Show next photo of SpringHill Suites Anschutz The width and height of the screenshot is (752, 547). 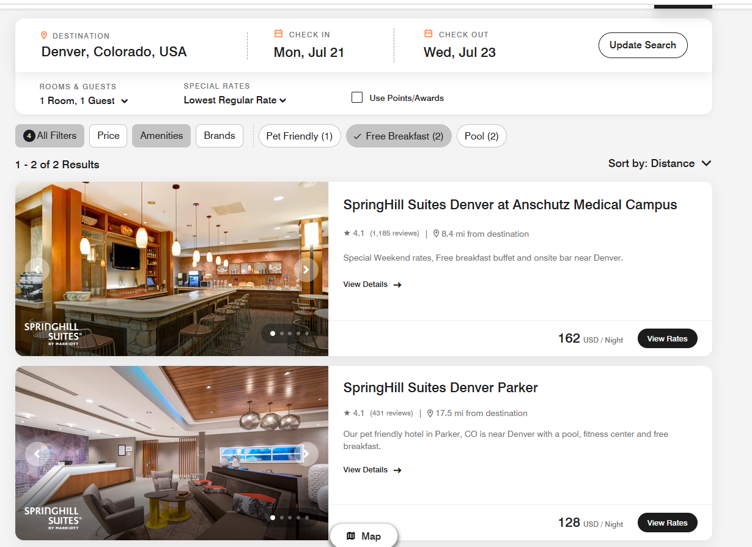(306, 269)
